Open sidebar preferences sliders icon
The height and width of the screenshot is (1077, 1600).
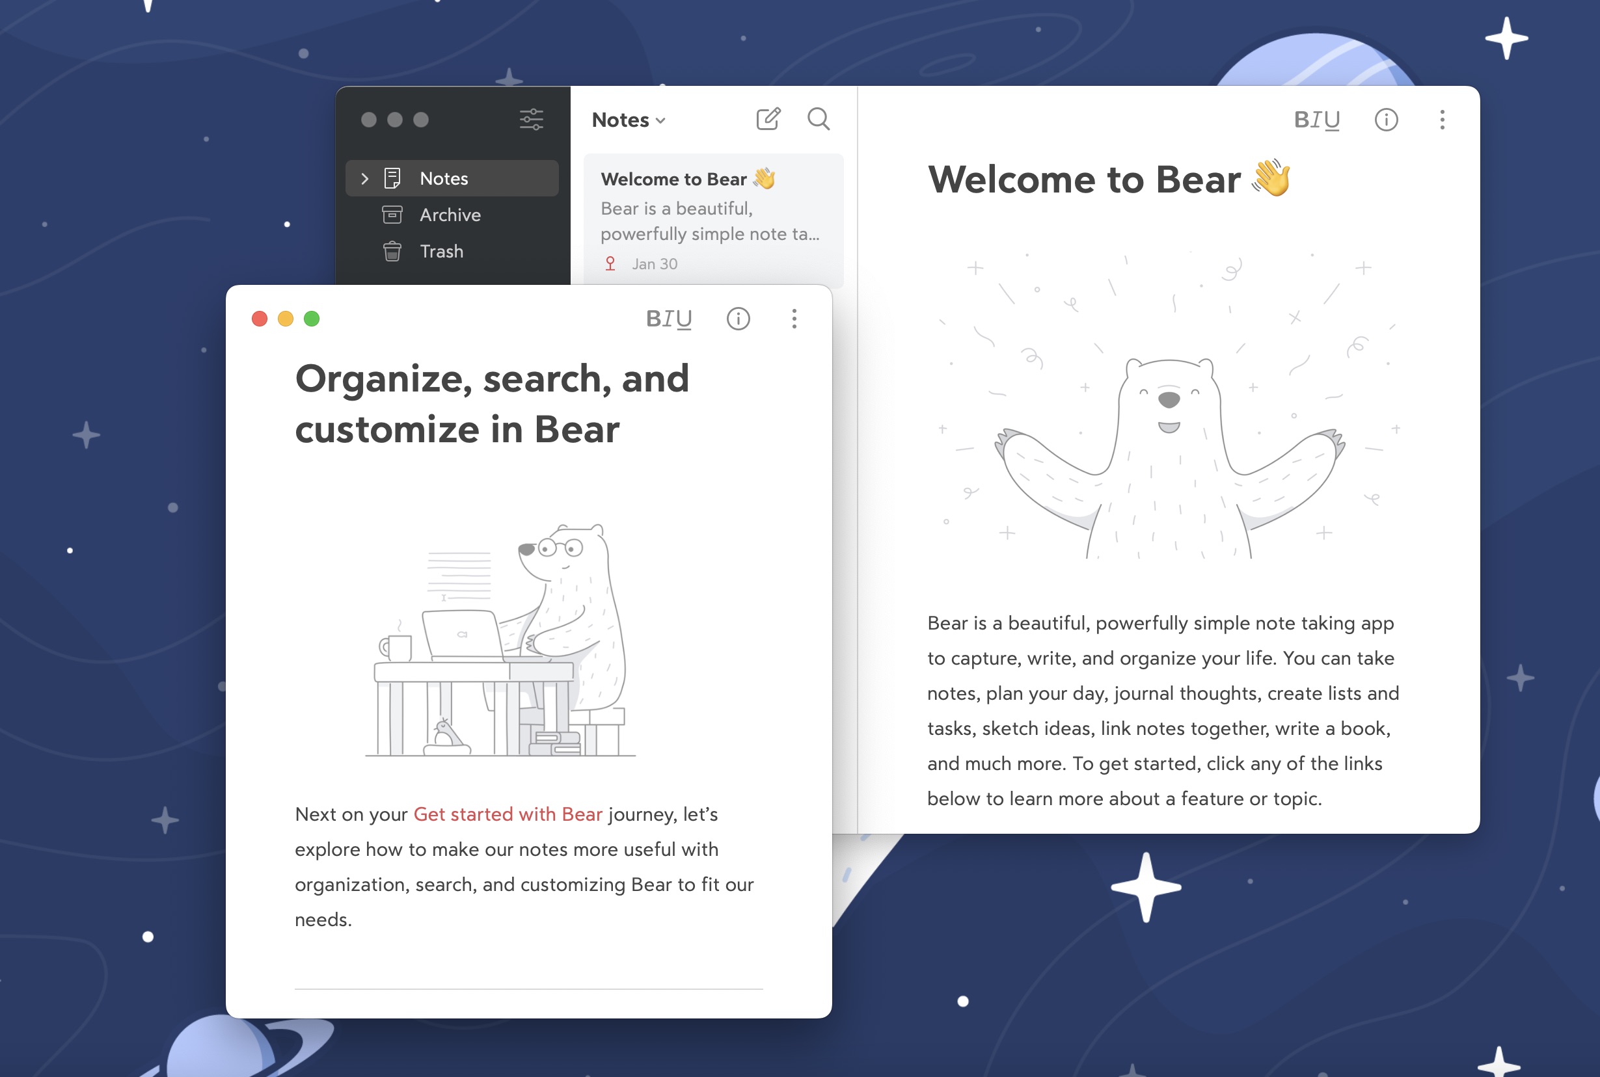click(531, 120)
